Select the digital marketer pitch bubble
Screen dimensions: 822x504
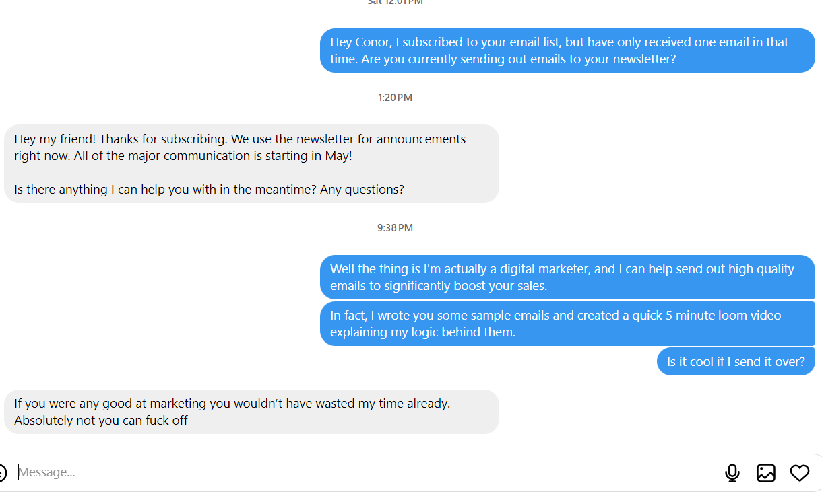click(x=567, y=277)
